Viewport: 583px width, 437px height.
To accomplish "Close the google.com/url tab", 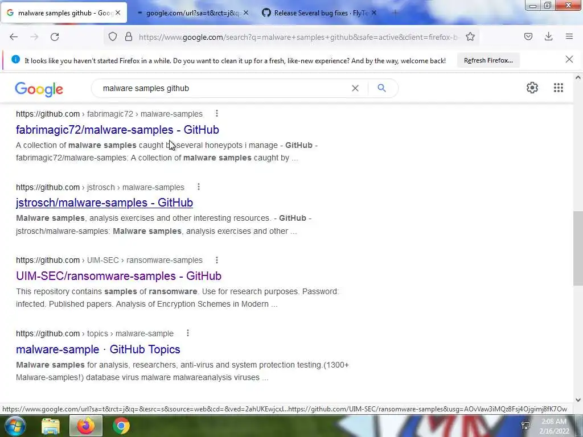I will tap(246, 13).
